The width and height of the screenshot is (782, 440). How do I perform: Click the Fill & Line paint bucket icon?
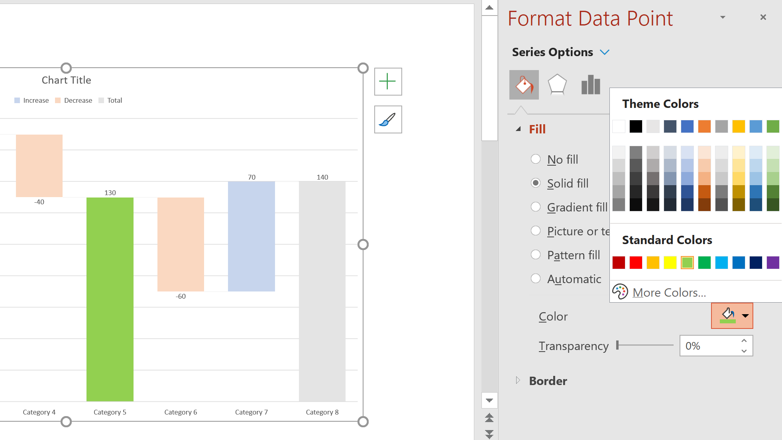524,85
